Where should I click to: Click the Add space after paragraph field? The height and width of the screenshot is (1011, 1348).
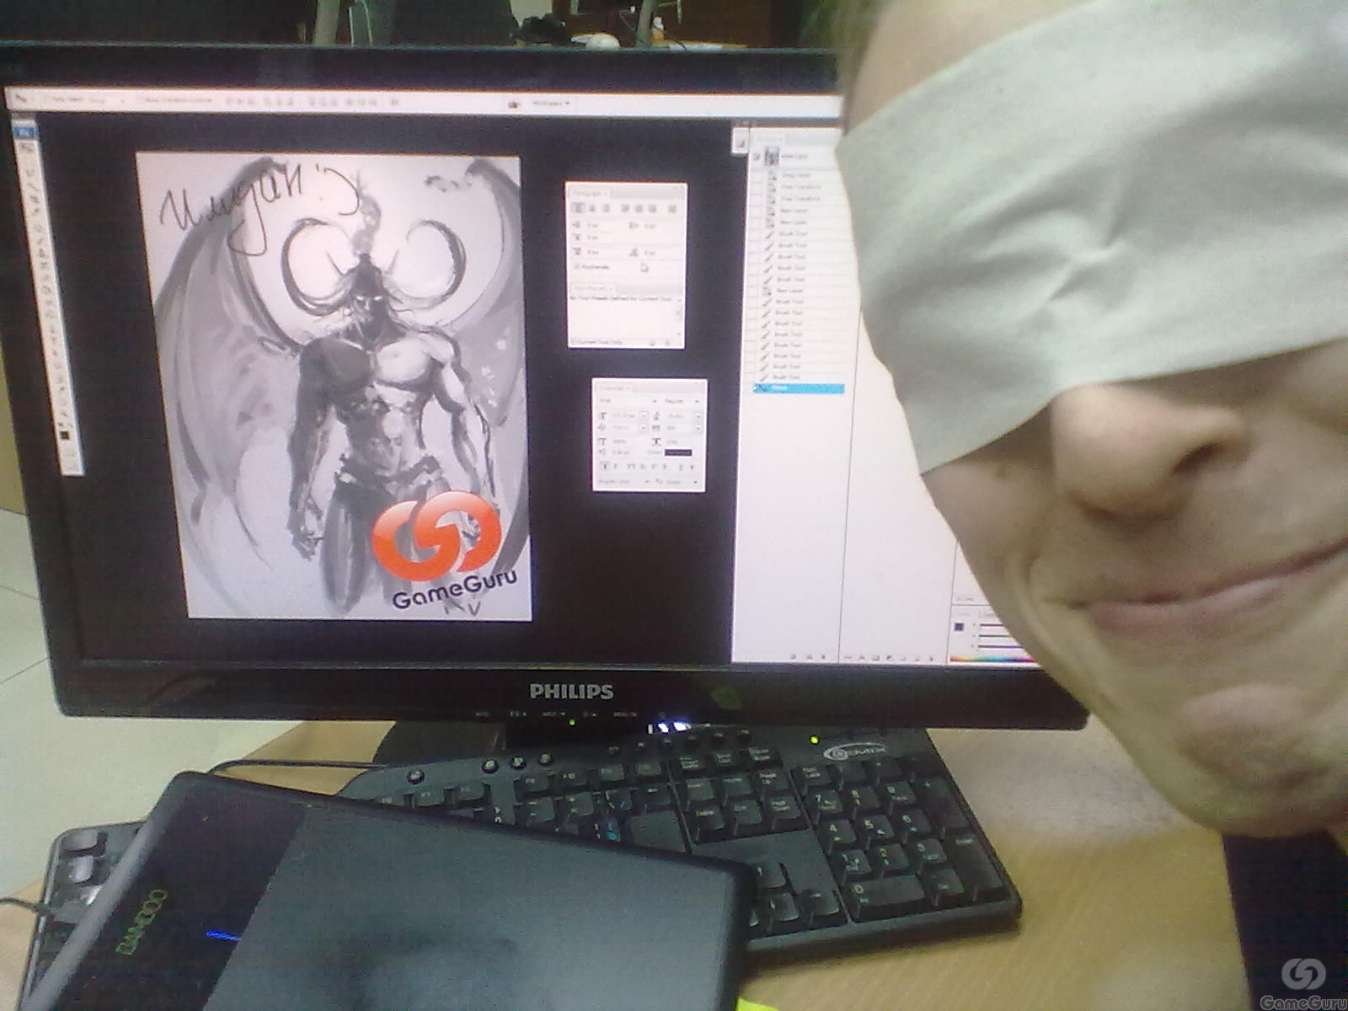point(650,253)
